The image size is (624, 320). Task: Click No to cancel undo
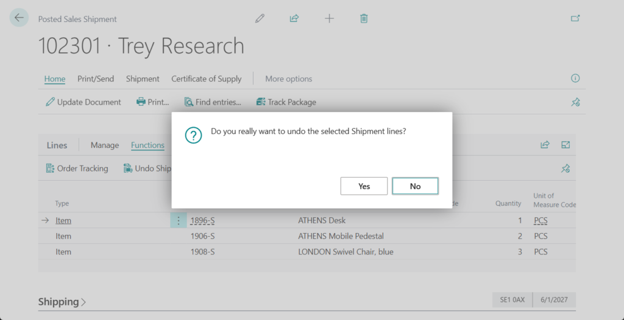coord(415,186)
